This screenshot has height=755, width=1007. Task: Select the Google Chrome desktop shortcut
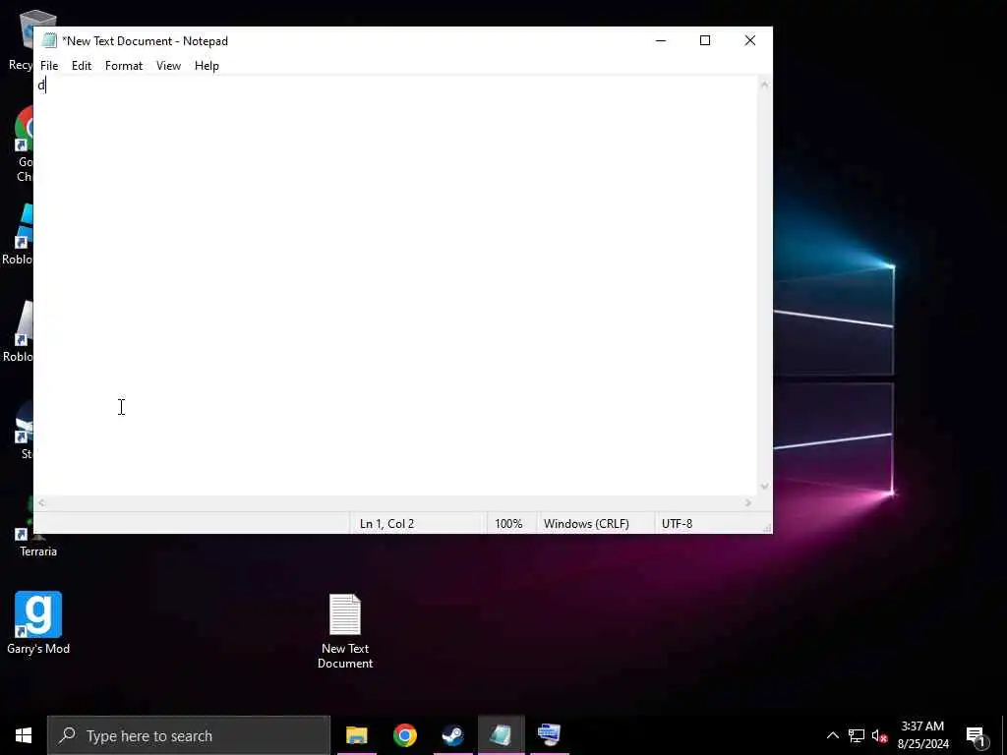(24, 145)
